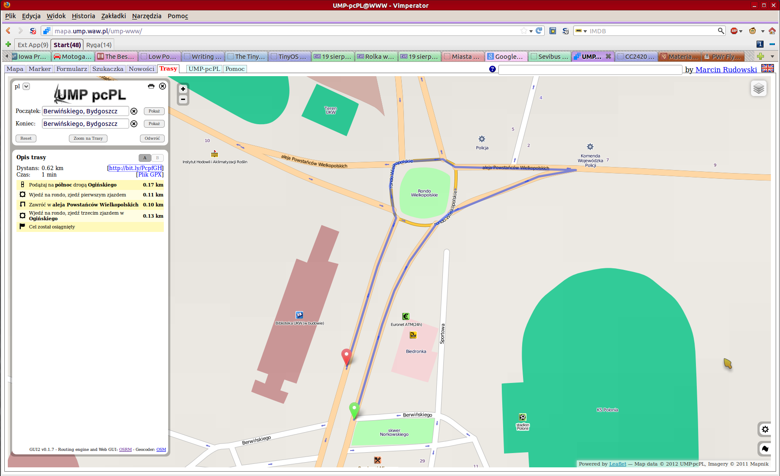Open the map layers switcher
780x476 pixels.
pos(758,89)
